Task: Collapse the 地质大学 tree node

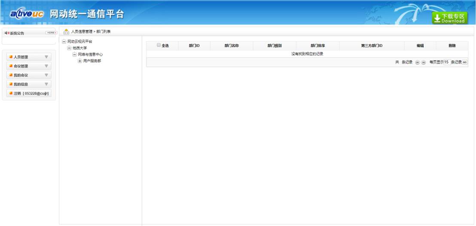Action: pyautogui.click(x=69, y=48)
